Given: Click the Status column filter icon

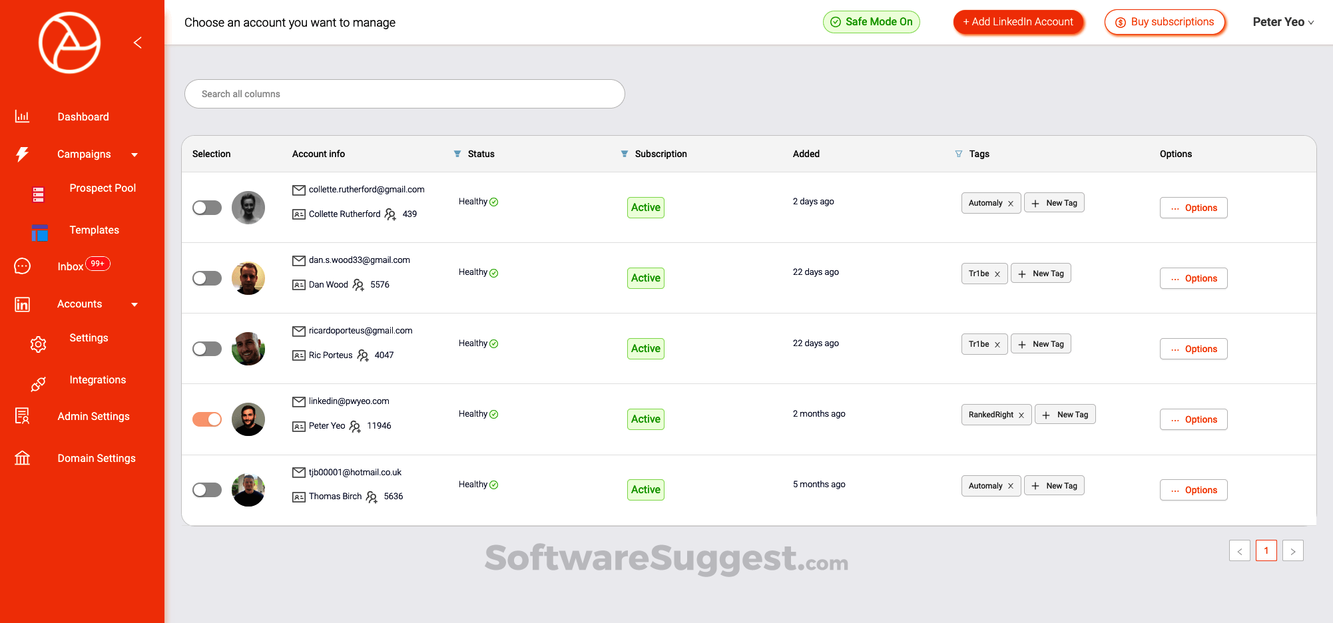Looking at the screenshot, I should pos(457,154).
